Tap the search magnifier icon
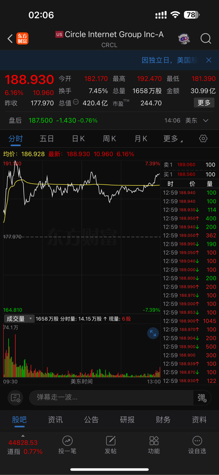The height and width of the screenshot is (475, 219). tap(206, 39)
